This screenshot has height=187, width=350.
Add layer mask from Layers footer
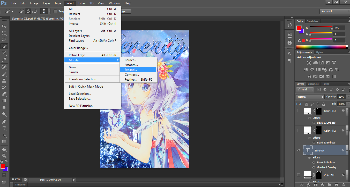point(316,185)
